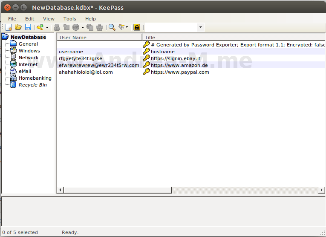Click the username cell
Screen dimensions: 326x237
coord(71,52)
